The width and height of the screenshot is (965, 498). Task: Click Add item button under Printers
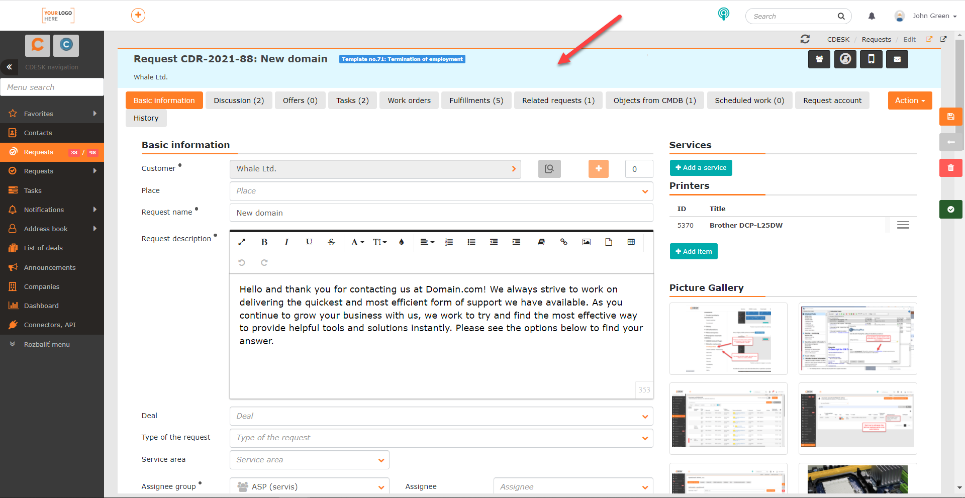click(x=694, y=251)
